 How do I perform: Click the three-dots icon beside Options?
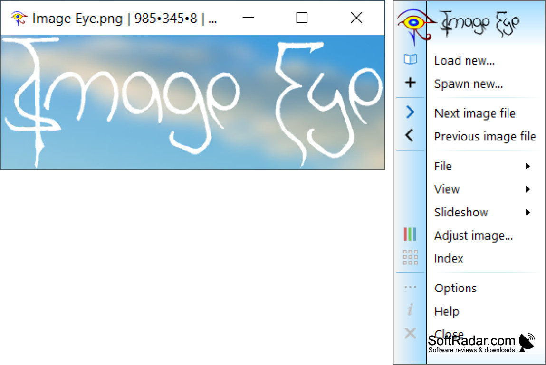tap(410, 287)
